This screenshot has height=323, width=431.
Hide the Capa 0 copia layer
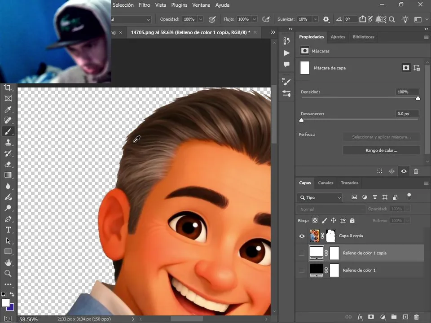tap(302, 236)
